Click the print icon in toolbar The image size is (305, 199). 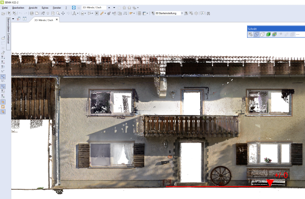(x=32, y=13)
